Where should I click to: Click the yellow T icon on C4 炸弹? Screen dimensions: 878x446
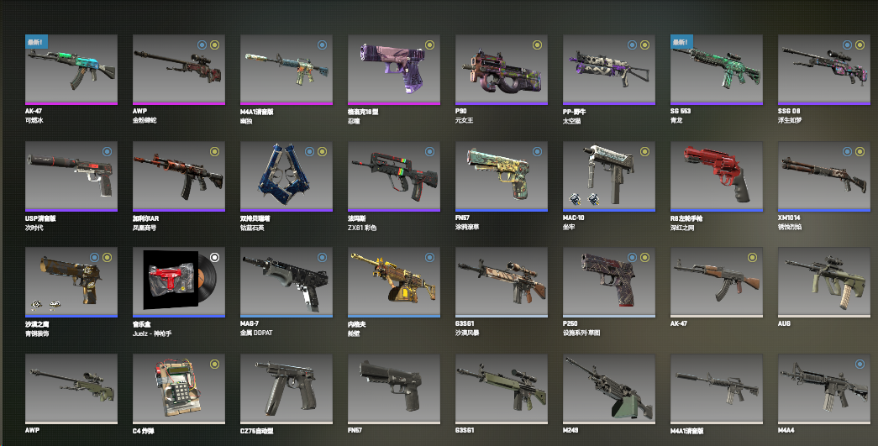click(214, 365)
